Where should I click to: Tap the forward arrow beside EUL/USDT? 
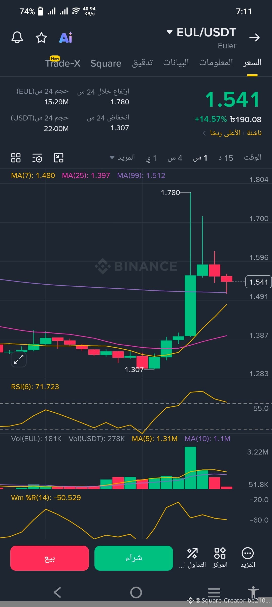(254, 37)
